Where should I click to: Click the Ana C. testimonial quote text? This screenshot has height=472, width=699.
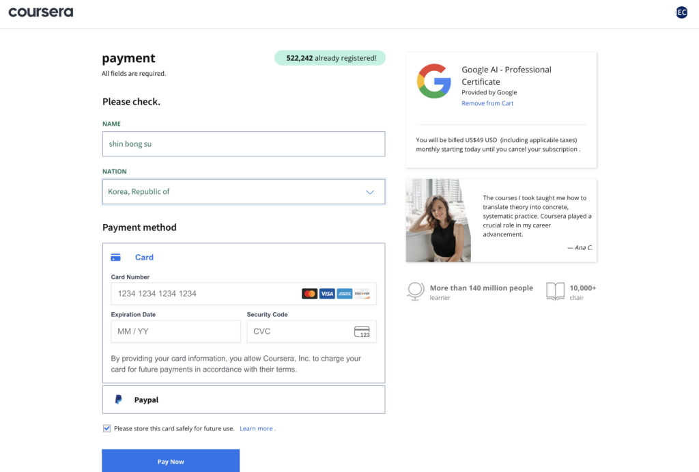[x=537, y=216]
